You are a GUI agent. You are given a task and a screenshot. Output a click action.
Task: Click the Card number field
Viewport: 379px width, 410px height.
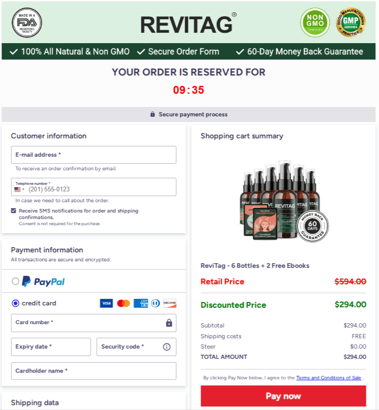click(94, 323)
